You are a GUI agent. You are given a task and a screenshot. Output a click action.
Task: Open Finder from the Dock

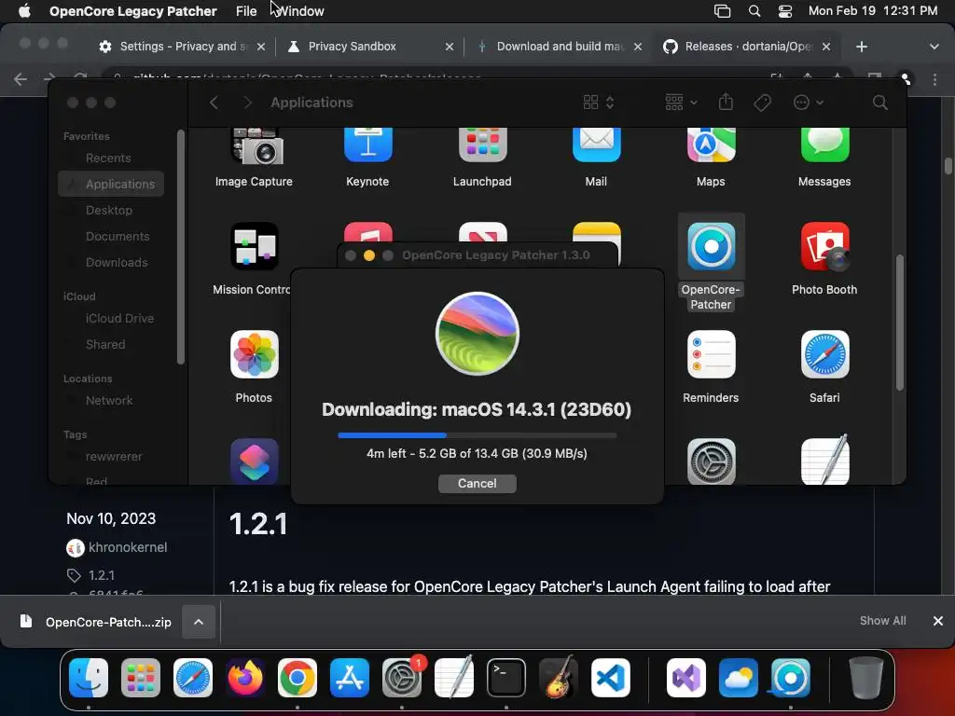[x=89, y=678]
